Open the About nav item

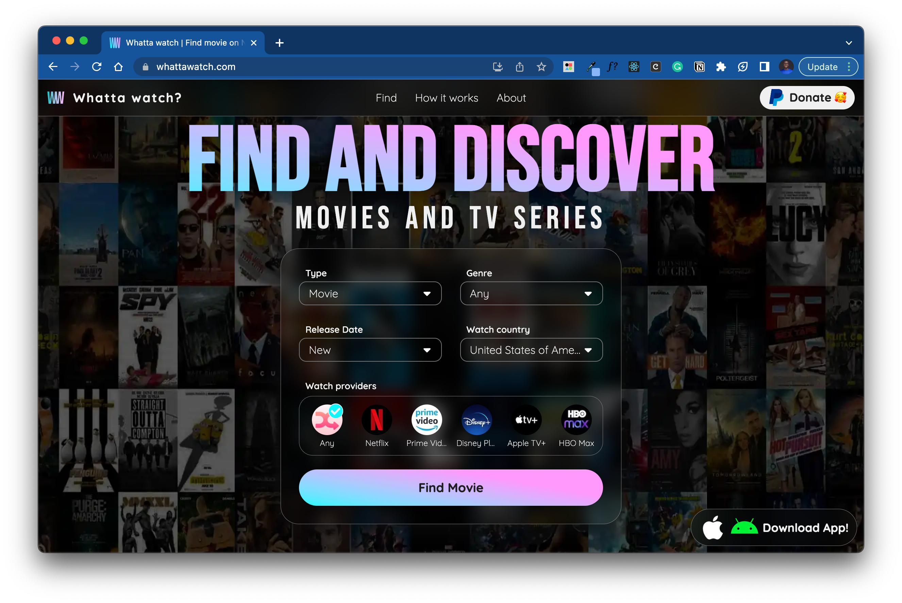click(511, 98)
